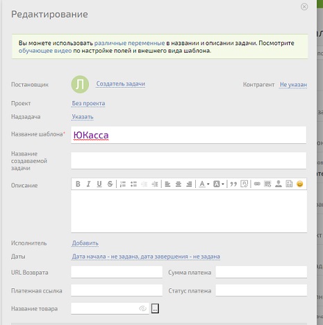This screenshot has width=323, height=325.
Task: Center-align the description text
Action: point(179,184)
